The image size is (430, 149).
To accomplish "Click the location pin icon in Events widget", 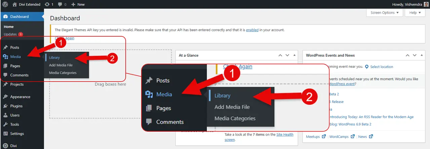I will (367, 66).
